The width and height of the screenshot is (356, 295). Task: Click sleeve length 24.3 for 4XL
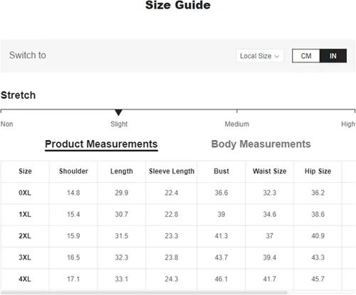(x=172, y=279)
